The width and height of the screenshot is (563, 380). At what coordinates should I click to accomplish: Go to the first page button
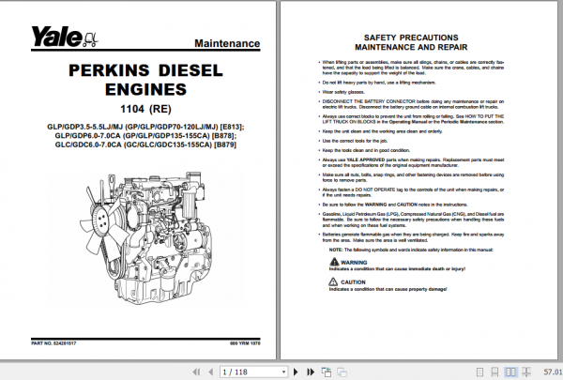[x=196, y=372]
